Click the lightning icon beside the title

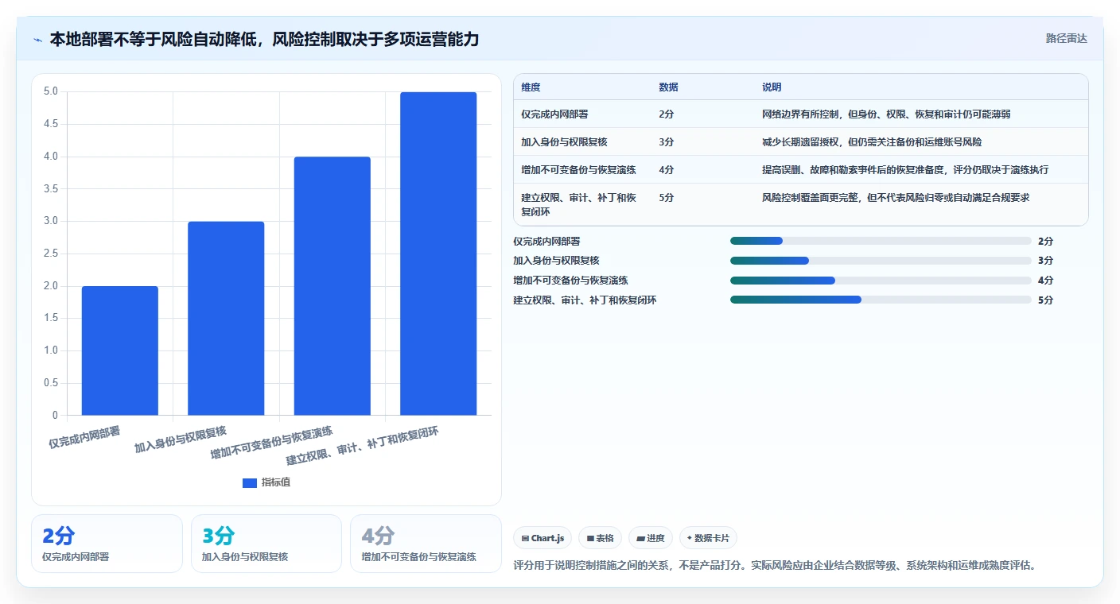pos(38,39)
